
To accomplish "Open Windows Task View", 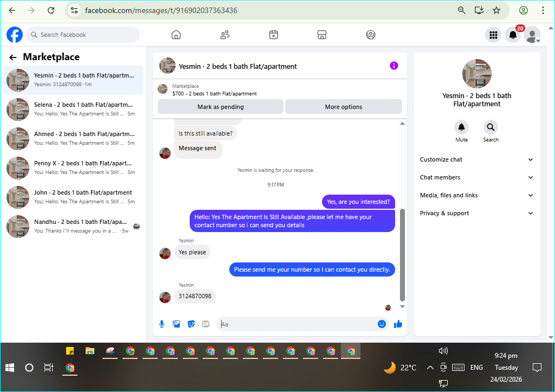I will click(x=48, y=368).
